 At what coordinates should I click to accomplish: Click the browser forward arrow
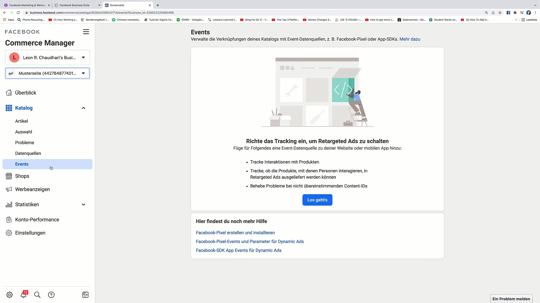tap(11, 13)
